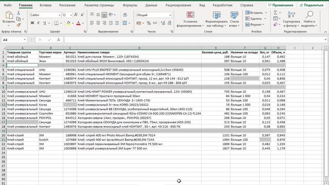The width and height of the screenshot is (329, 185).
Task: Open Форматировать как таблицу dropdown
Action: [216, 20]
